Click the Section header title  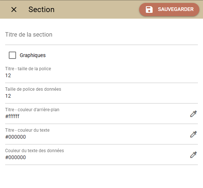pyautogui.click(x=41, y=10)
